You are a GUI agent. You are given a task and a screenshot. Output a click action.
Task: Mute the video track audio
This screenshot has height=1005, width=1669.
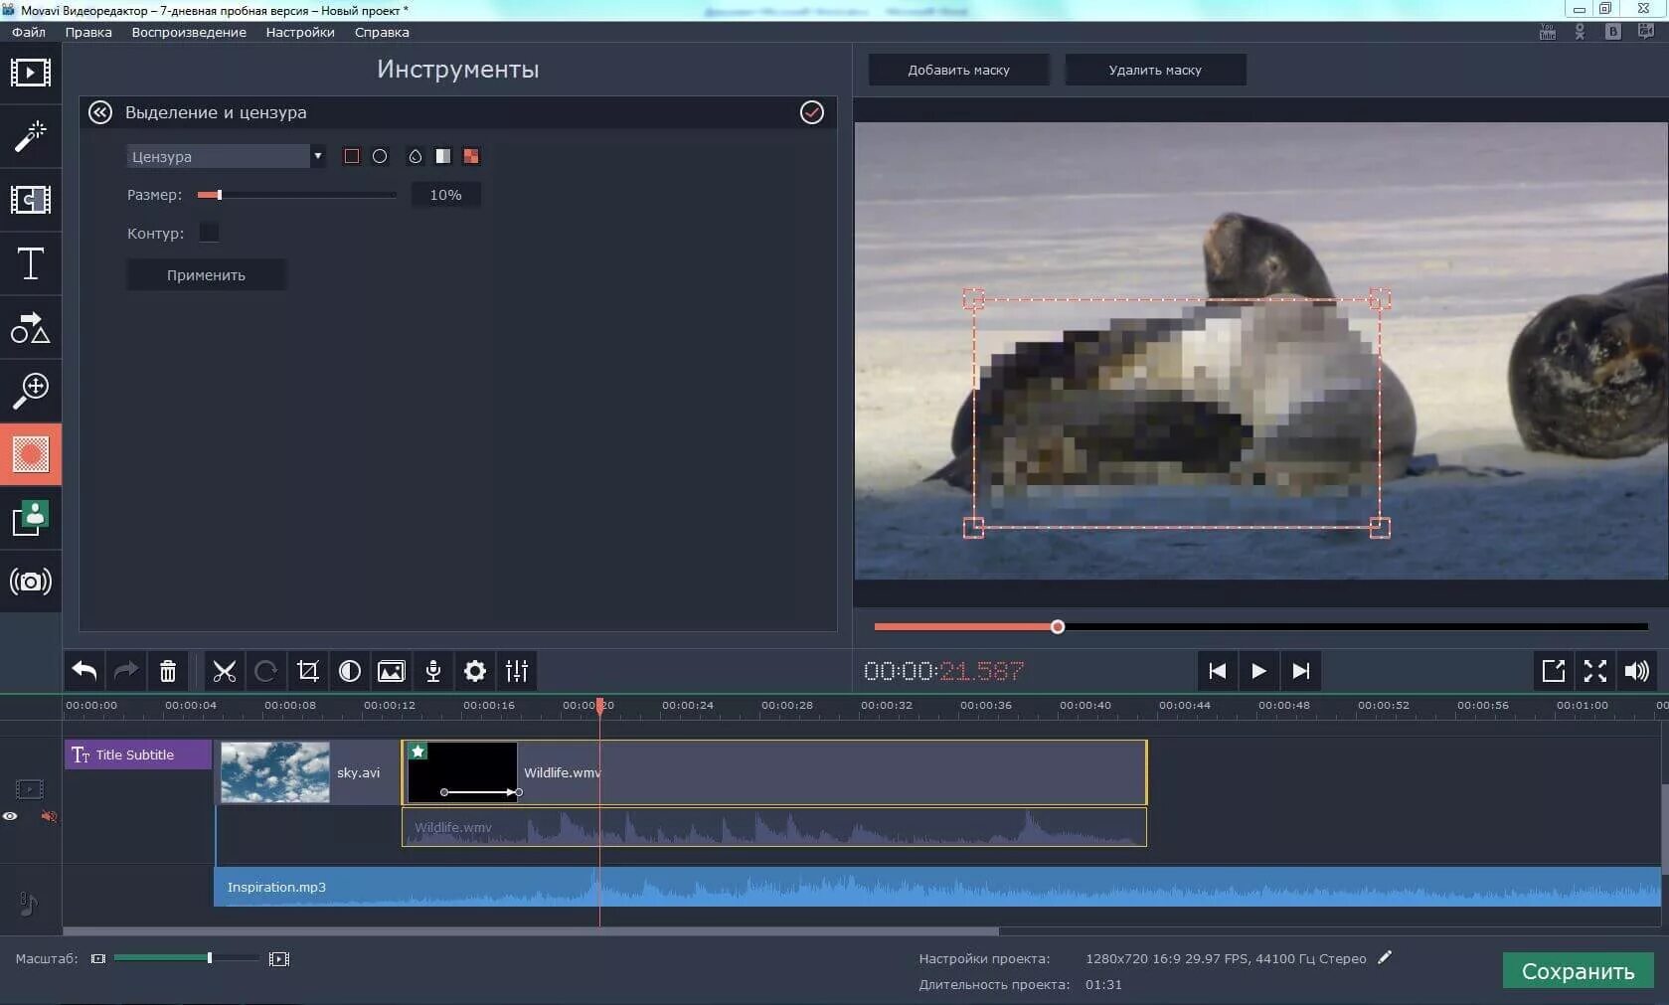click(x=49, y=816)
